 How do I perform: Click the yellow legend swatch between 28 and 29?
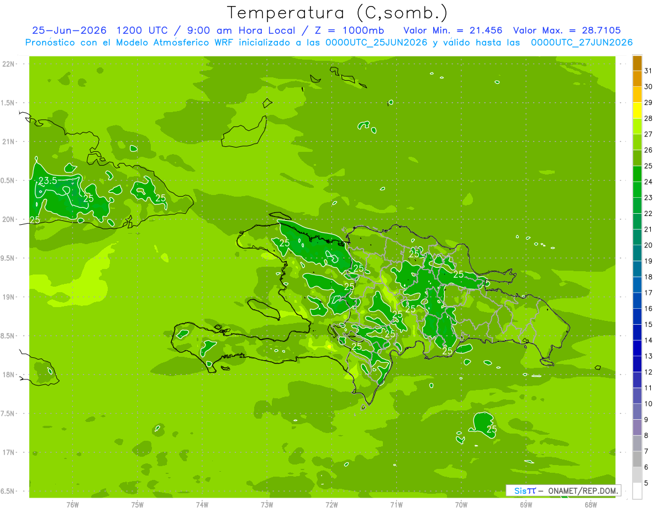pyautogui.click(x=637, y=110)
